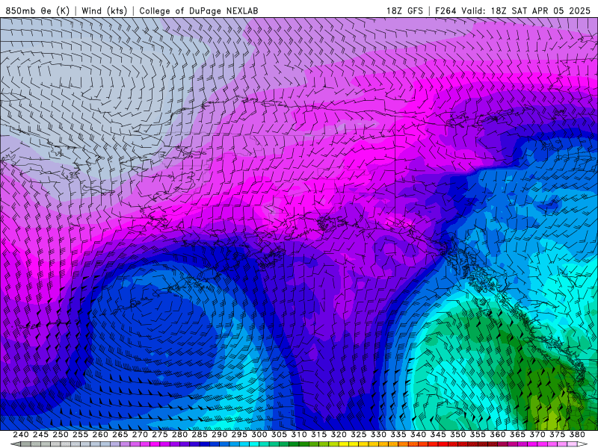Click the 275 value on the color scale

(x=159, y=435)
